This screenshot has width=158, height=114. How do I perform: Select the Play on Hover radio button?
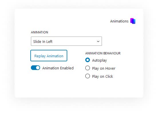88,68
